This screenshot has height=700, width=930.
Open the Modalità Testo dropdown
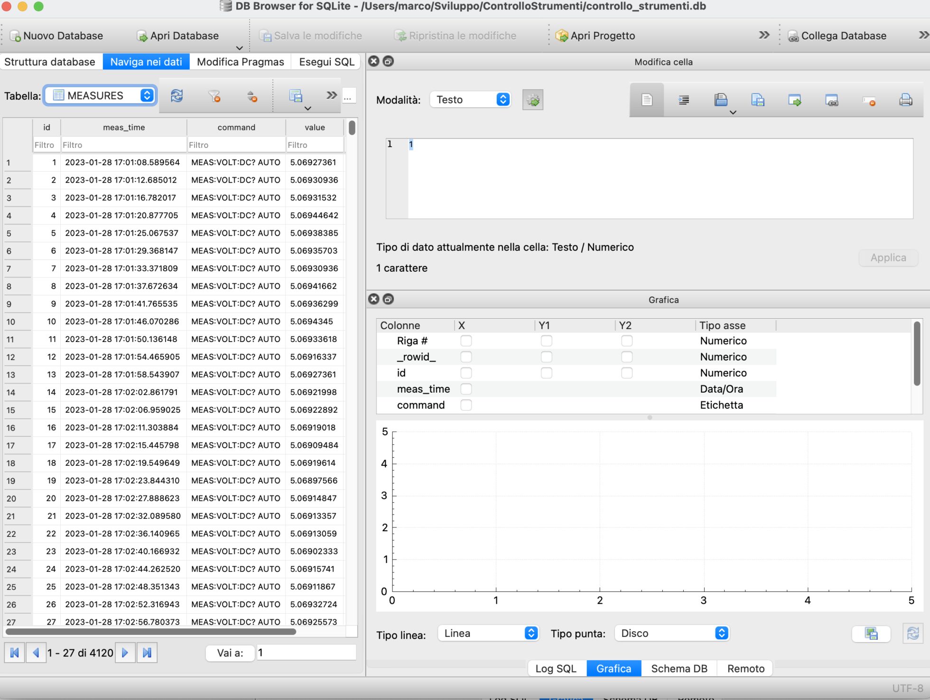471,100
